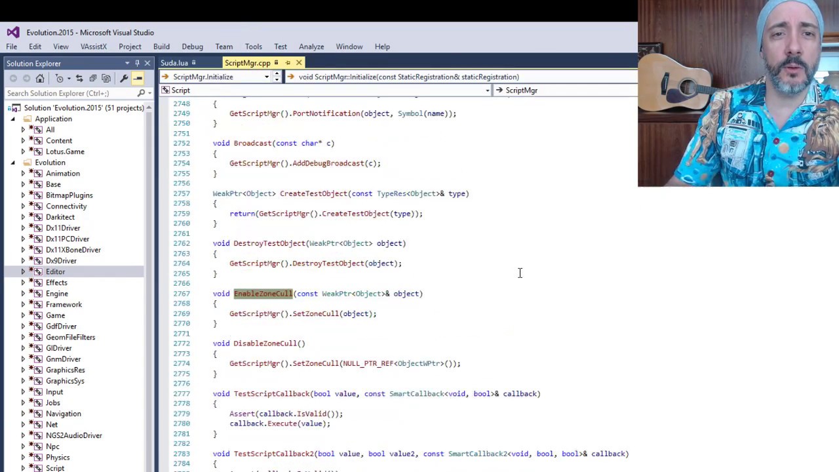Open the VAssistX menu
The height and width of the screenshot is (472, 839).
93,47
